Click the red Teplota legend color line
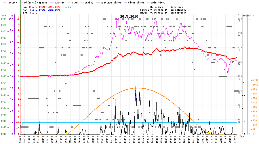 click(4, 3)
